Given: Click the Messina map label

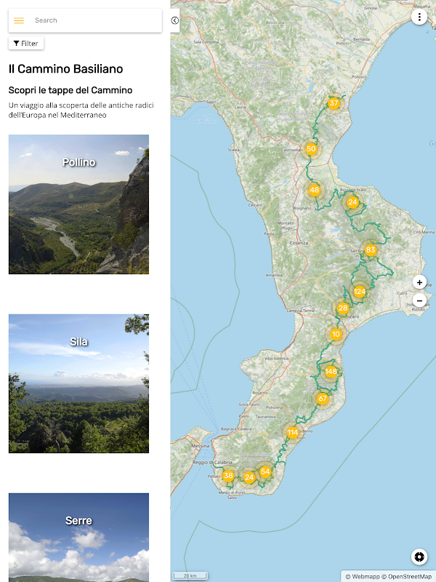Looking at the screenshot, I should tap(201, 446).
